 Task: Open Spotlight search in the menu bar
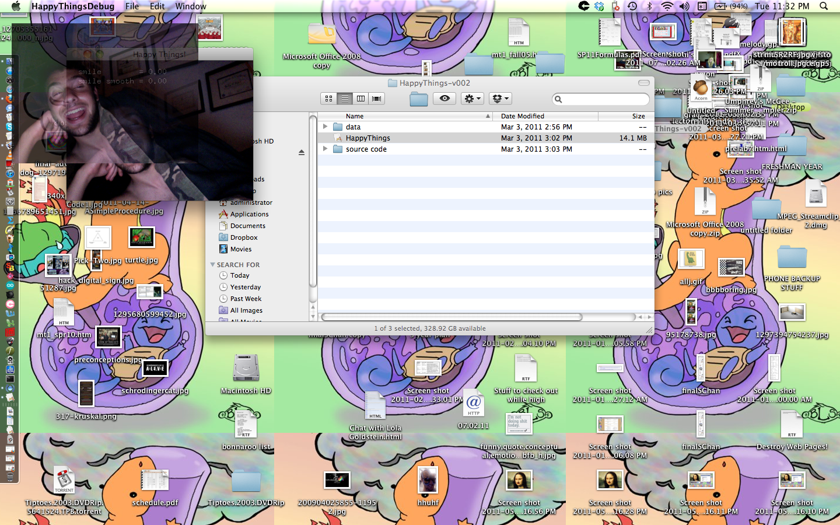point(824,6)
